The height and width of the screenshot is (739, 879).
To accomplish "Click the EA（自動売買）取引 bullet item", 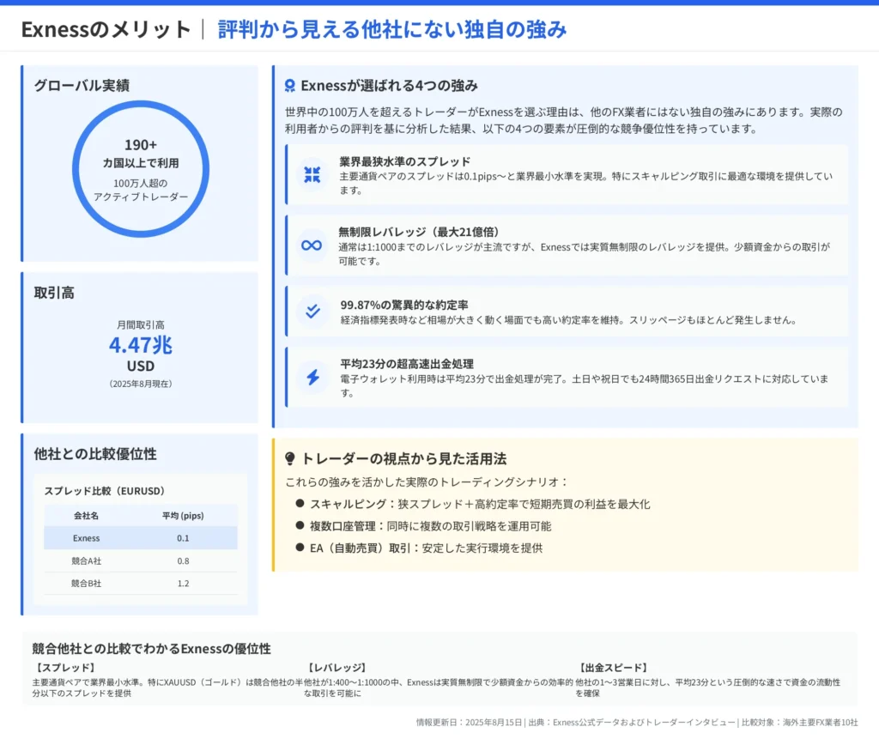I will (419, 548).
